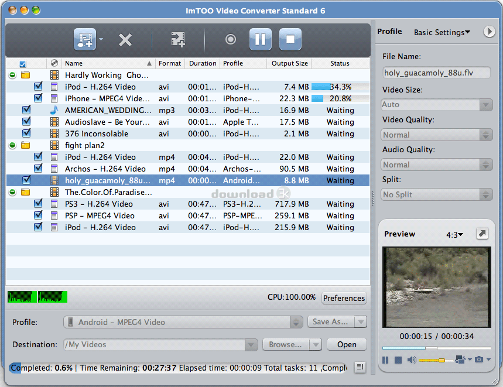Stop the conversion with toolbar stop button

pyautogui.click(x=290, y=39)
